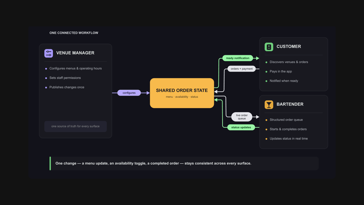Image resolution: width=364 pixels, height=205 pixels.
Task: Click 'one source of truth for every surface' box
Action: pyautogui.click(x=76, y=126)
